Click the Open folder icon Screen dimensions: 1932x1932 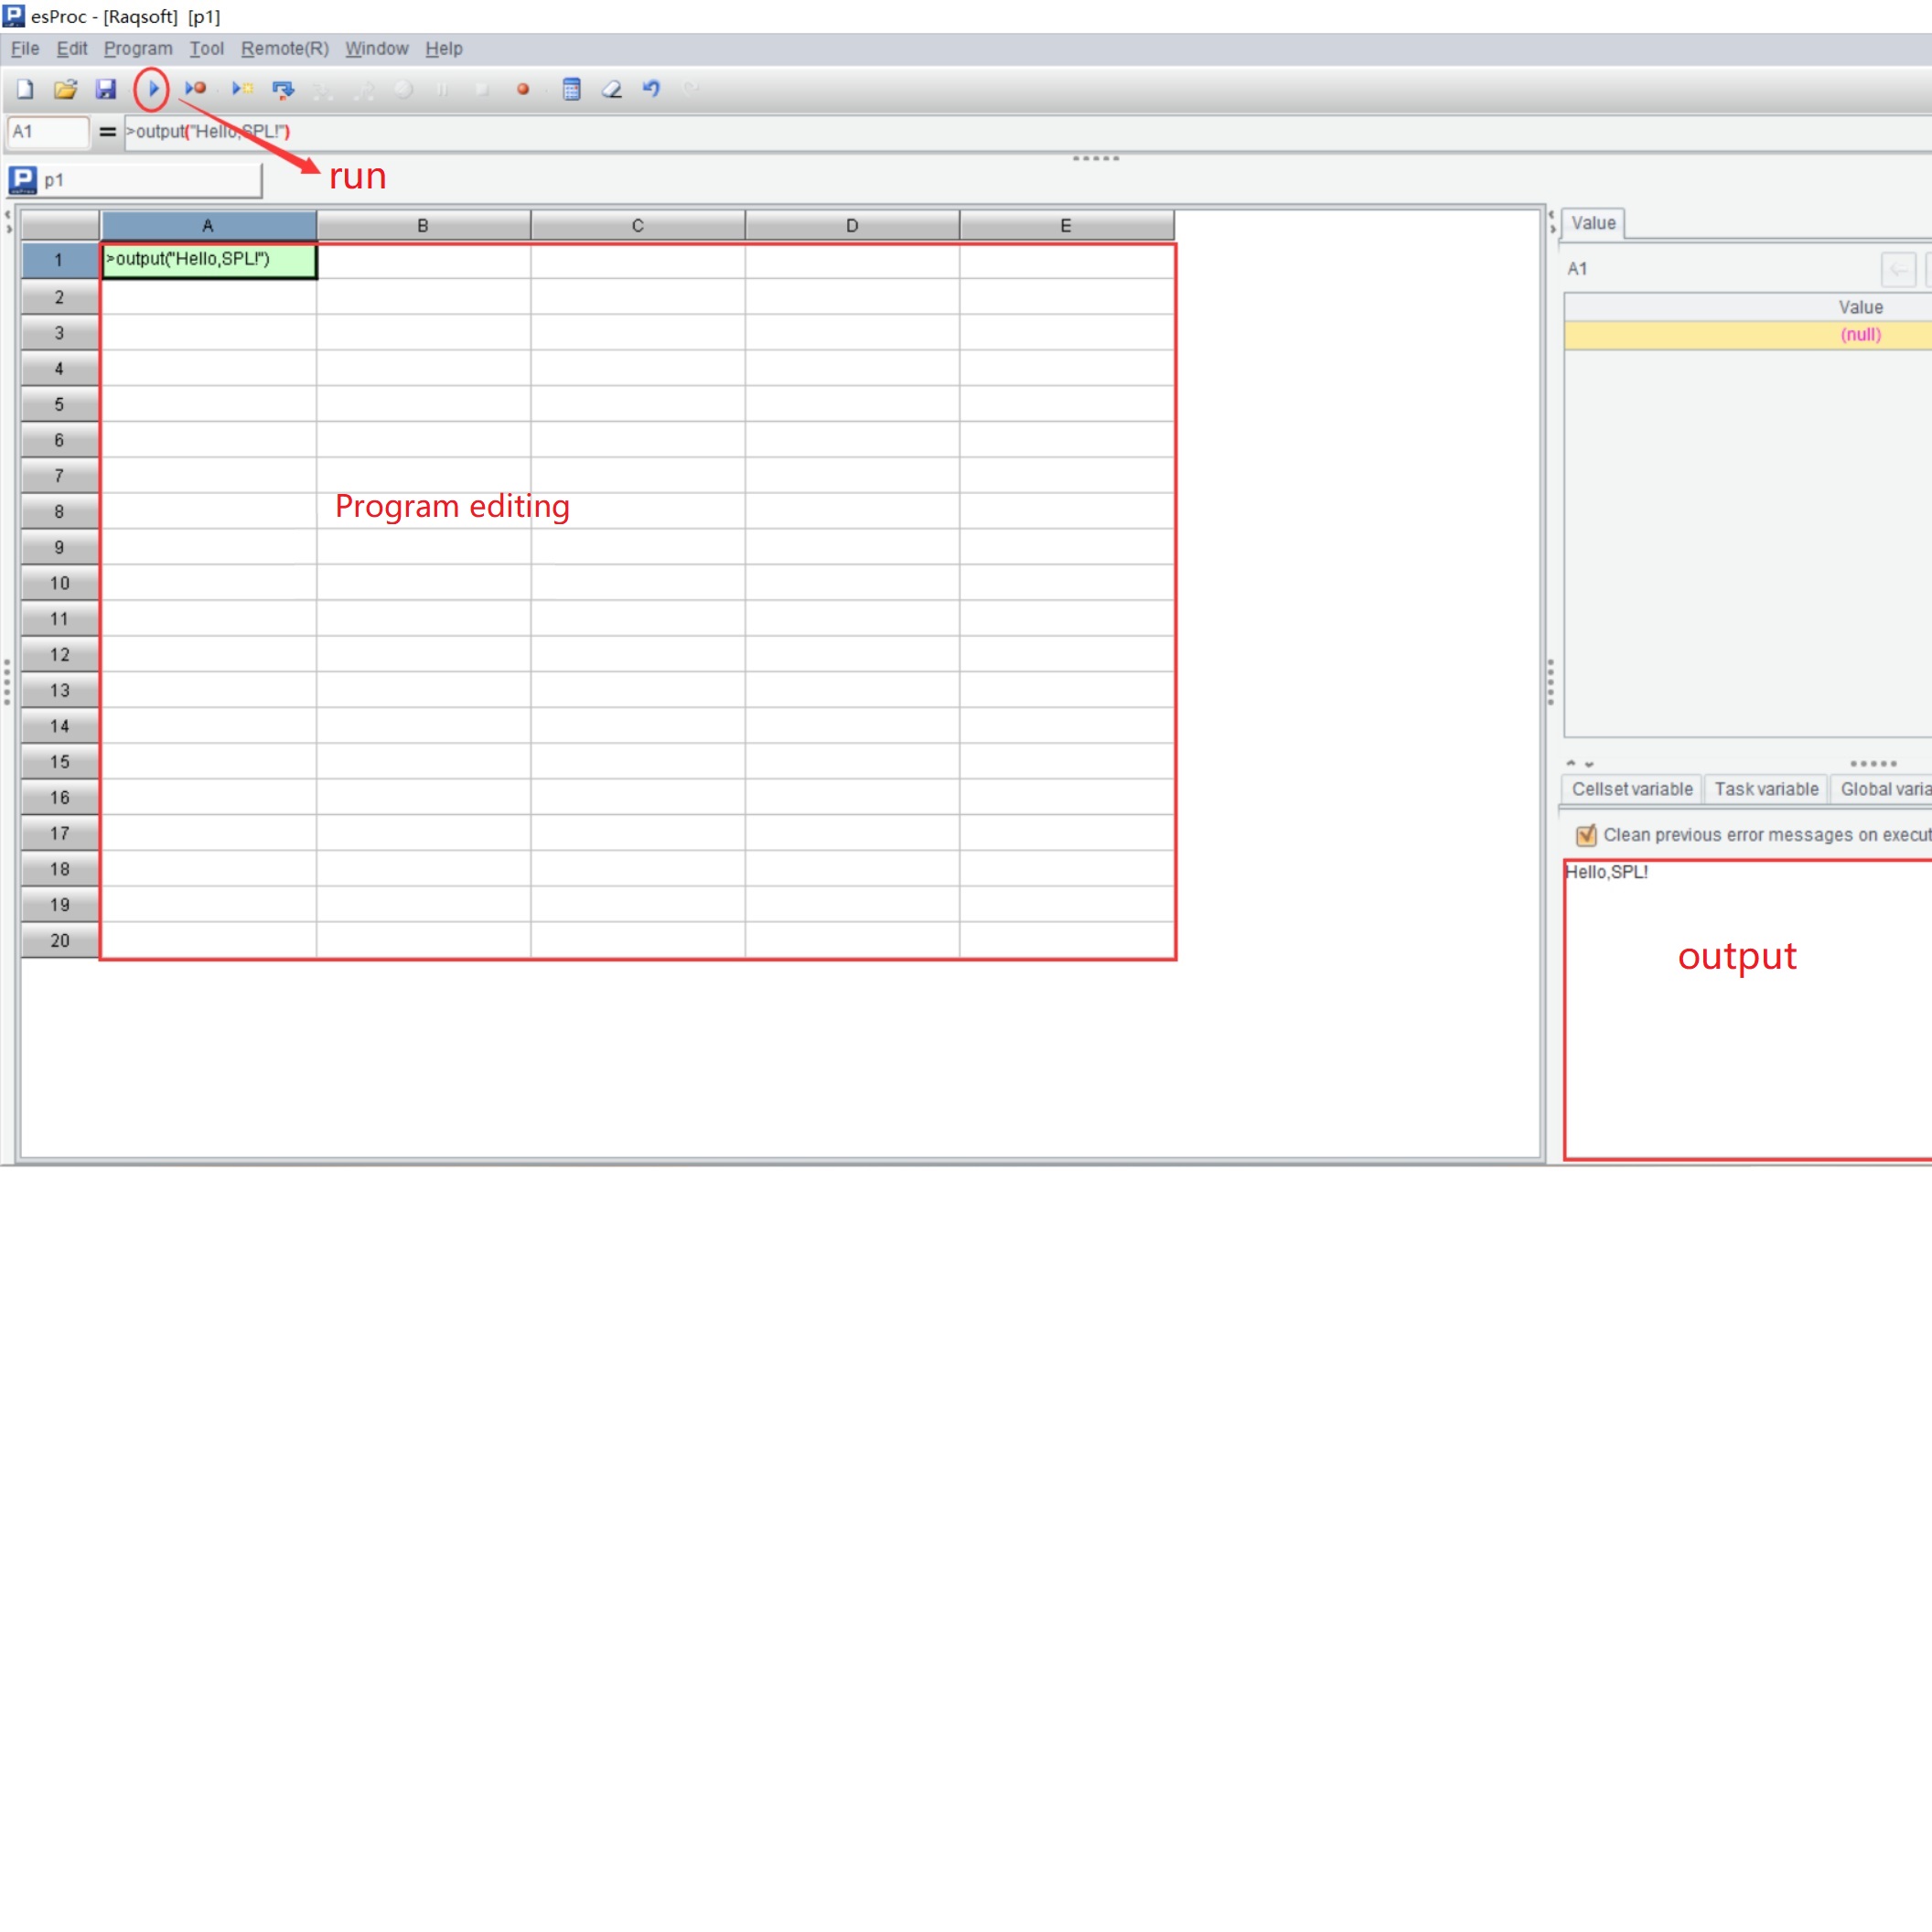66,89
